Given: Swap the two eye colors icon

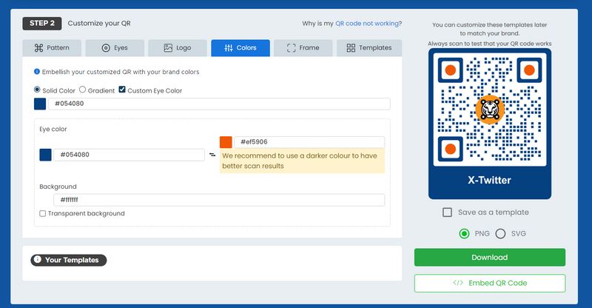Looking at the screenshot, I should (212, 155).
